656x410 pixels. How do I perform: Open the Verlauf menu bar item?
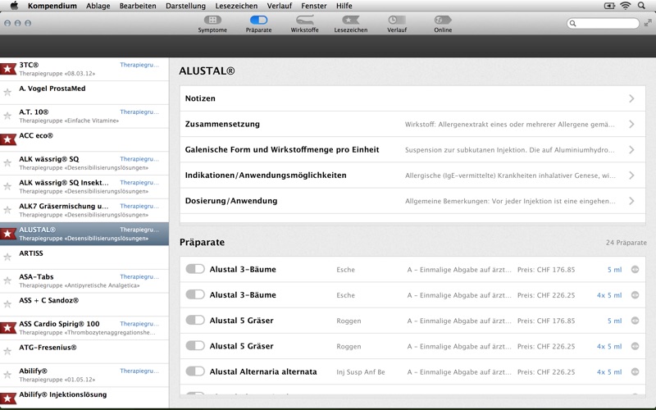click(x=280, y=6)
